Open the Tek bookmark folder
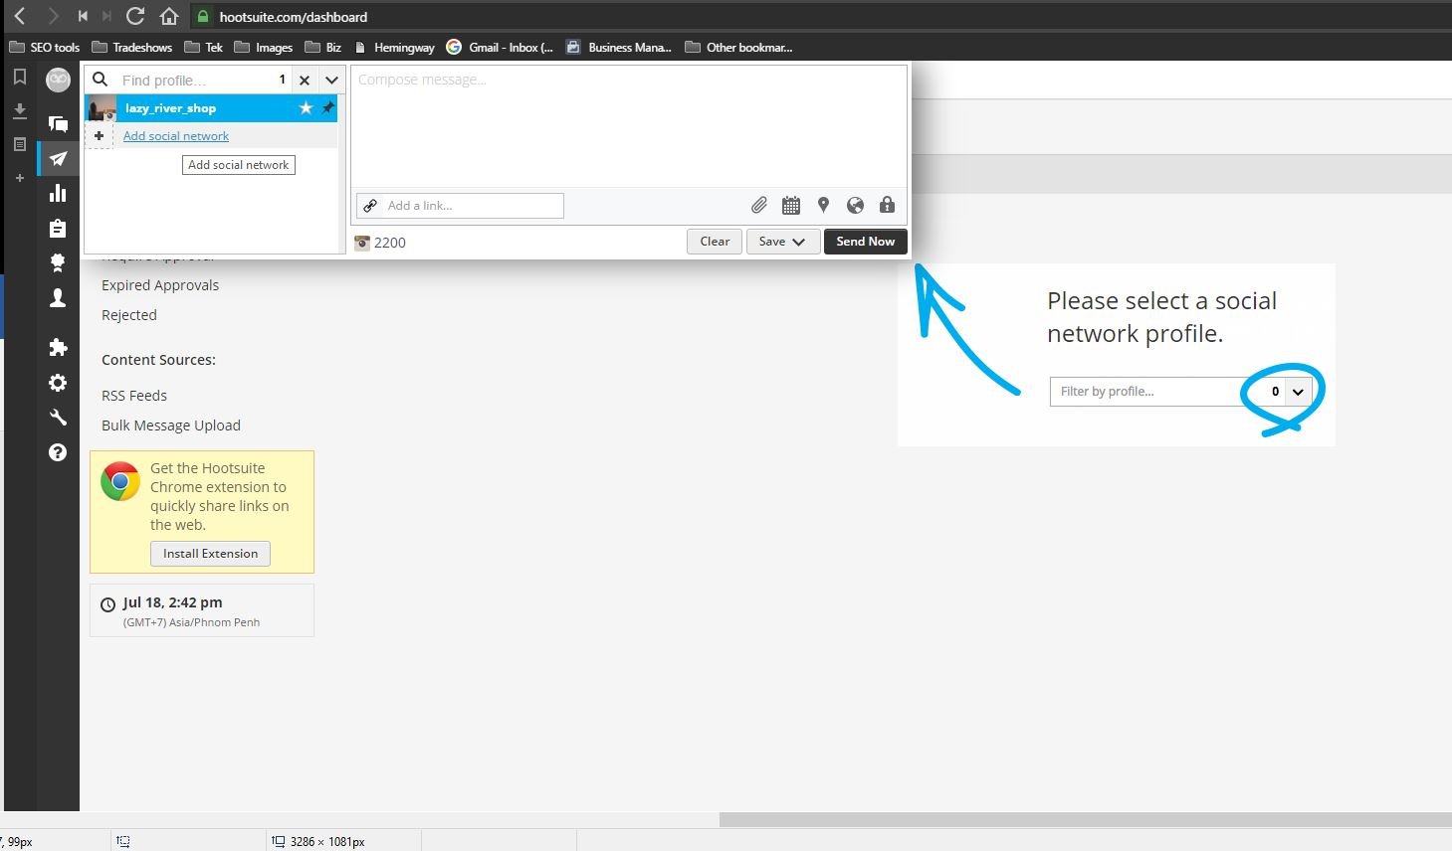 point(204,47)
